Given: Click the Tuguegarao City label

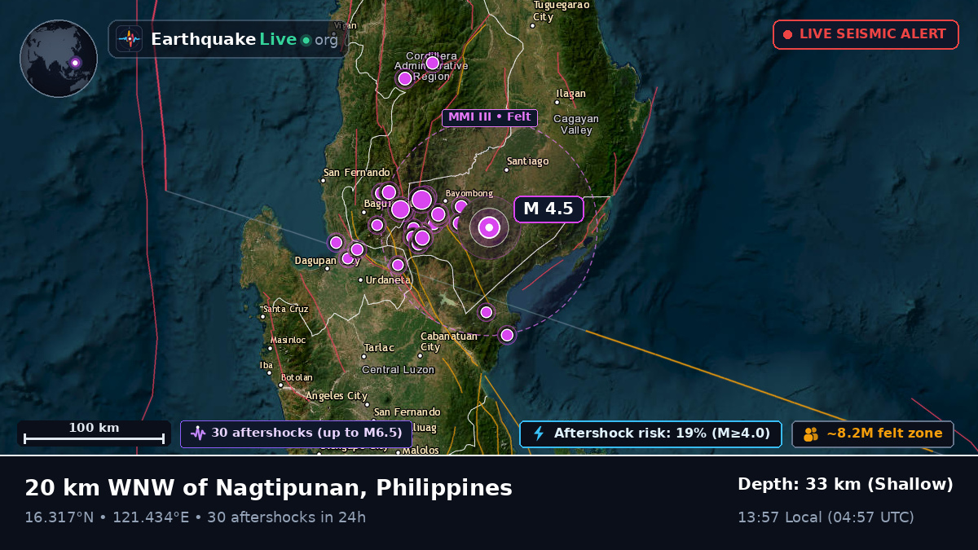Looking at the screenshot, I should pyautogui.click(x=561, y=11).
